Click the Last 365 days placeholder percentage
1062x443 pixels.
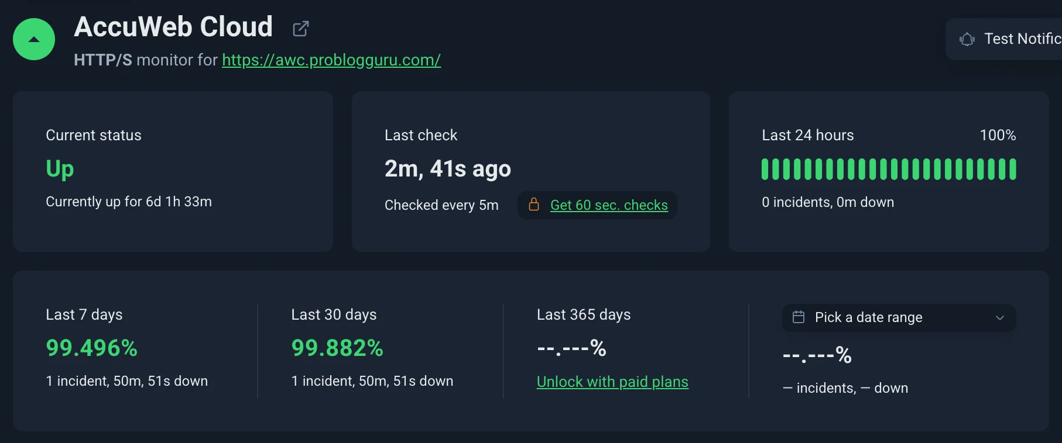click(x=571, y=348)
